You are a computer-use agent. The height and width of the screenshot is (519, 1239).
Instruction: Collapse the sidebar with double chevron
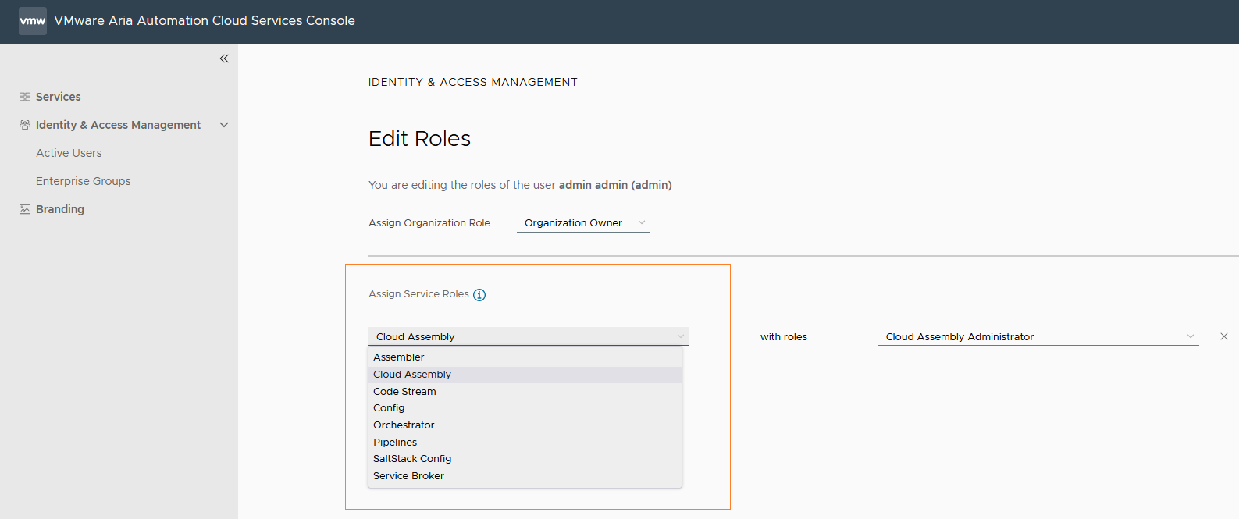(224, 59)
